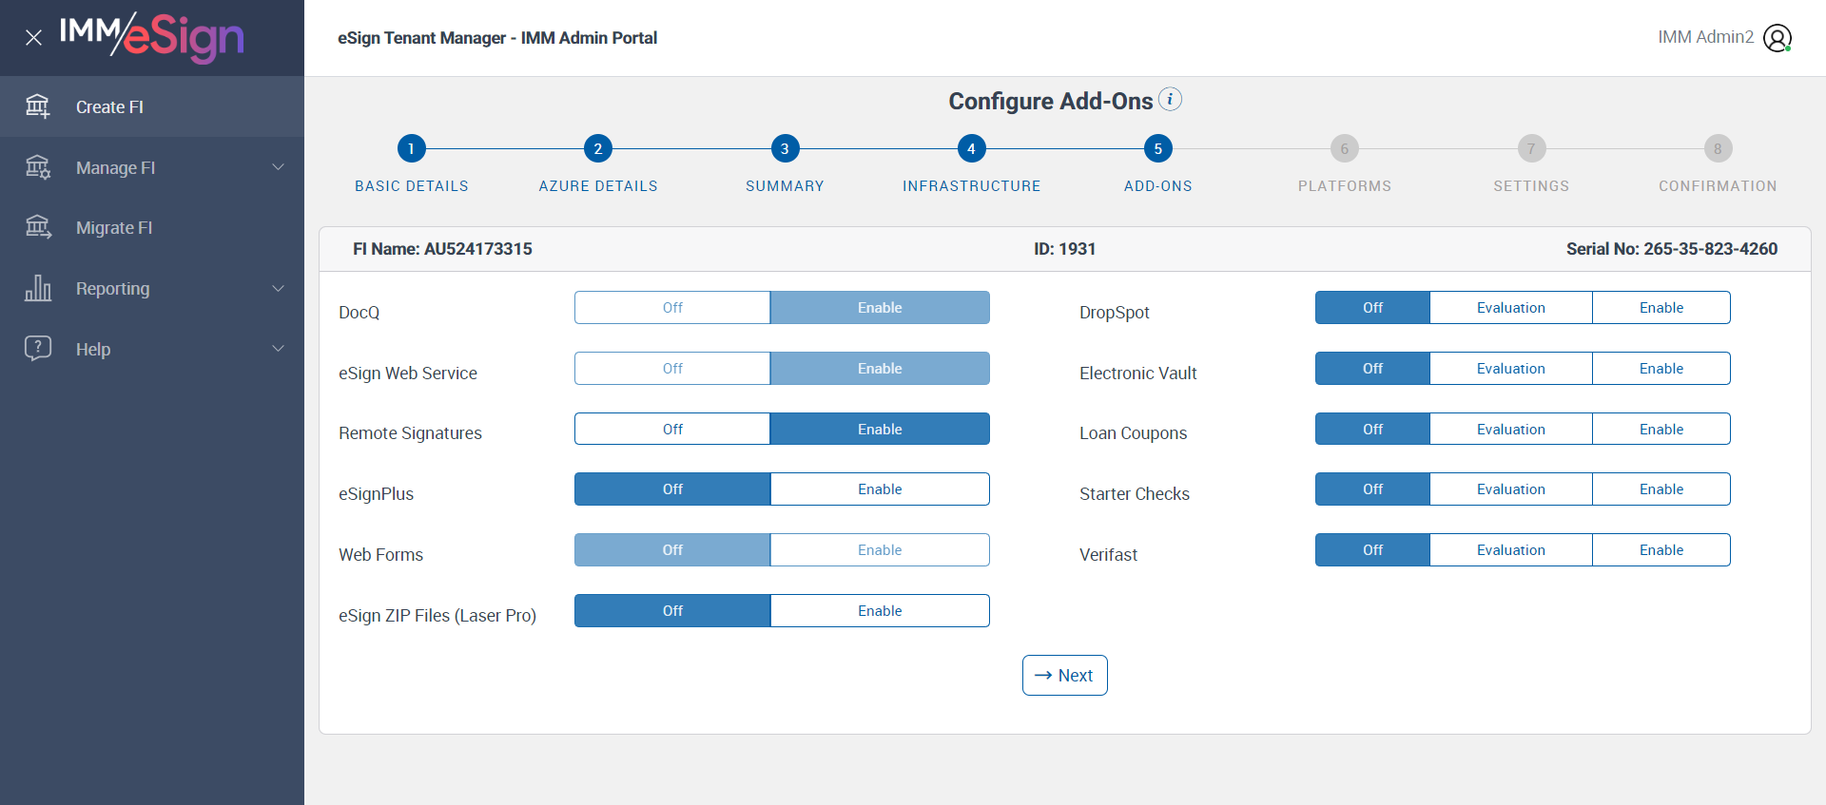Expand the Manage FI submenu chevron
This screenshot has height=805, width=1826.
tap(278, 167)
